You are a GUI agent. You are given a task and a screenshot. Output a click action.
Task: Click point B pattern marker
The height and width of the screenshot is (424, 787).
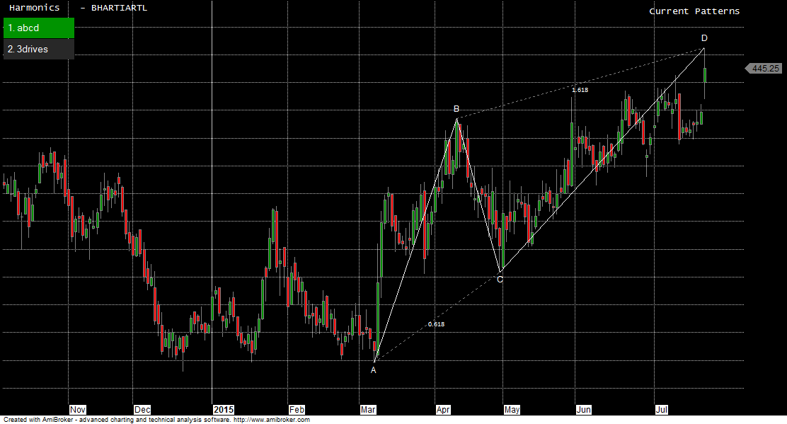tap(456, 110)
